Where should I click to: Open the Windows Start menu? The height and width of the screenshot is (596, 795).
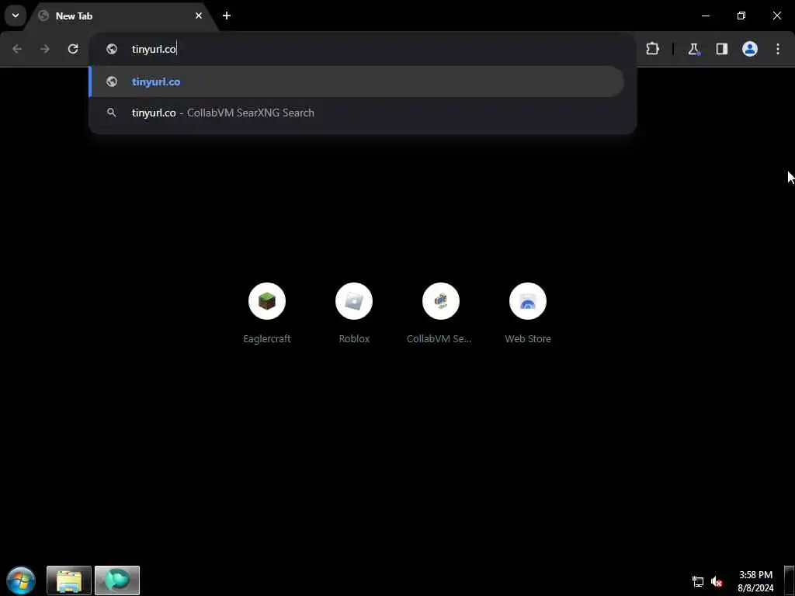(21, 580)
